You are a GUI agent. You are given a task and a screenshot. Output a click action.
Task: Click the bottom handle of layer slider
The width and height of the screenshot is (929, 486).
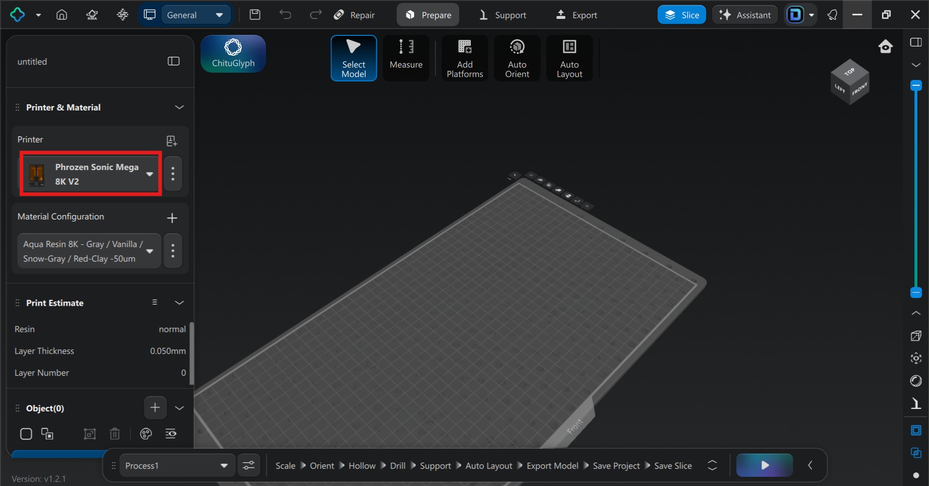tap(916, 292)
